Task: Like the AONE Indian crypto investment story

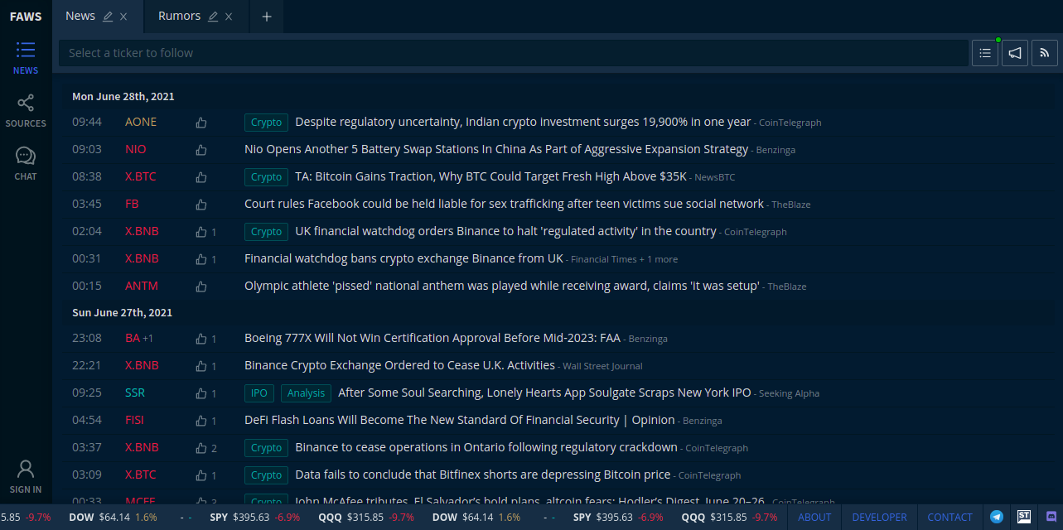Action: point(201,123)
